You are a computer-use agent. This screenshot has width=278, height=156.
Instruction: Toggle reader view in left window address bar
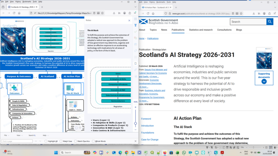(94, 13)
